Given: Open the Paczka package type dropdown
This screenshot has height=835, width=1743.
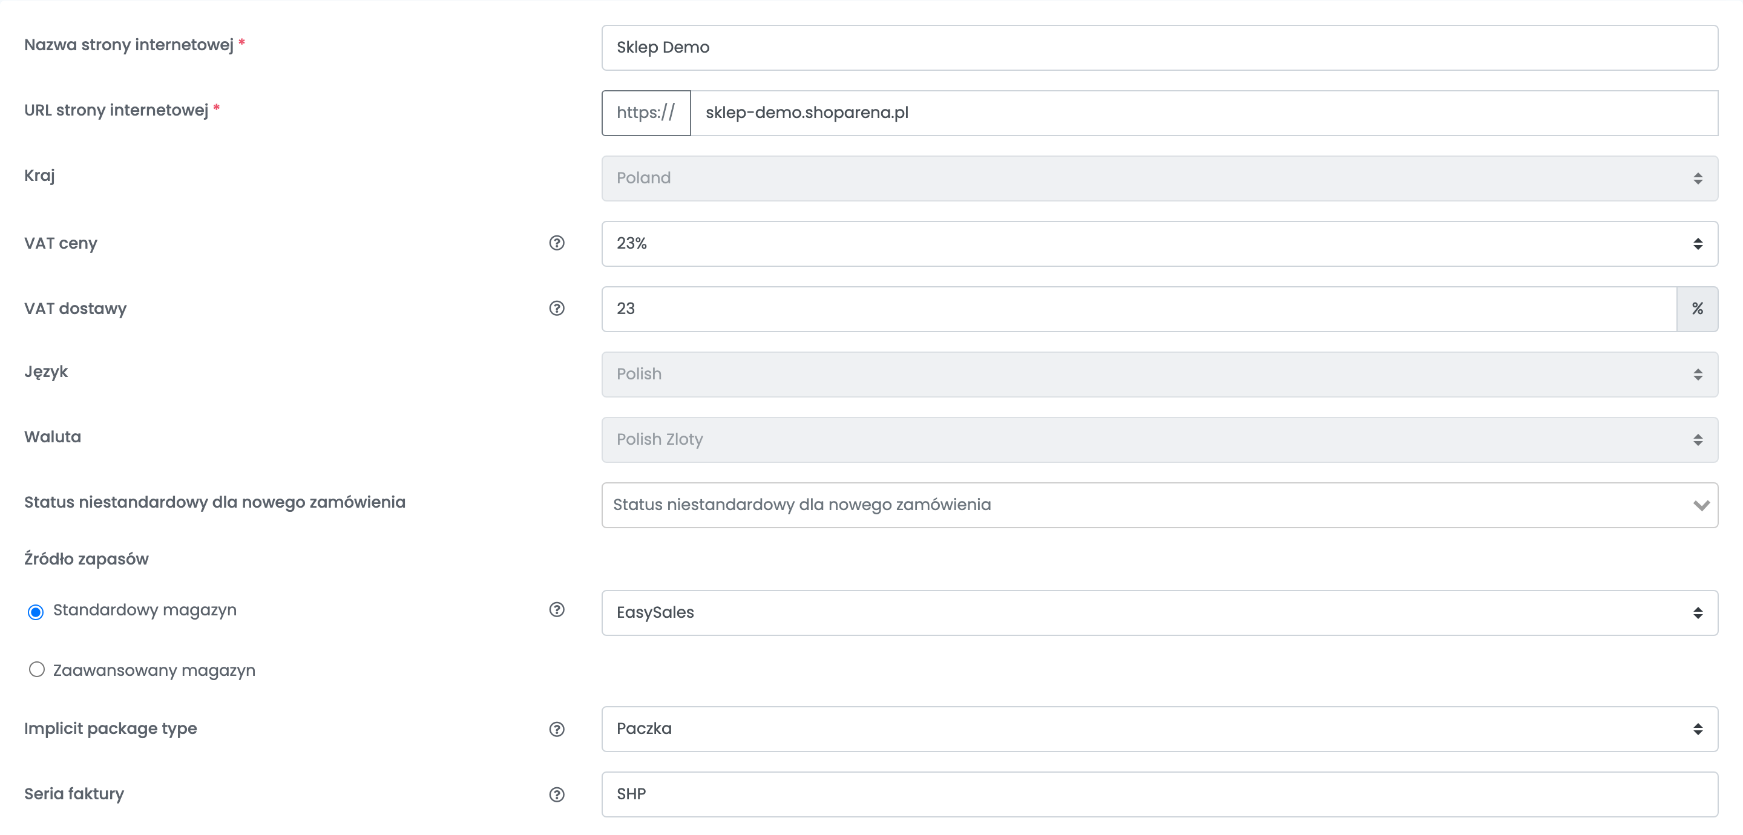Looking at the screenshot, I should pos(1160,730).
